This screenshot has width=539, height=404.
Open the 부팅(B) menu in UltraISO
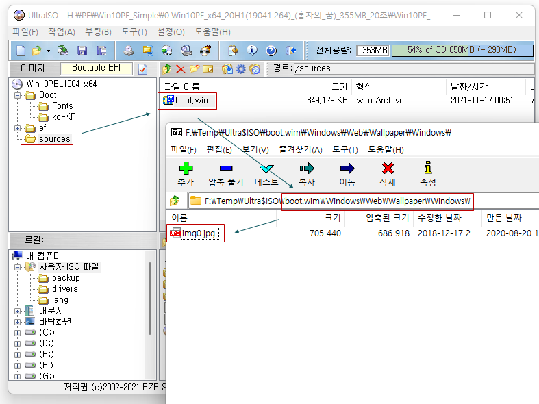point(99,32)
